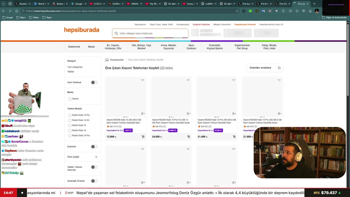Click the product search input field
Screen dimensions: 350x197
[150, 33]
